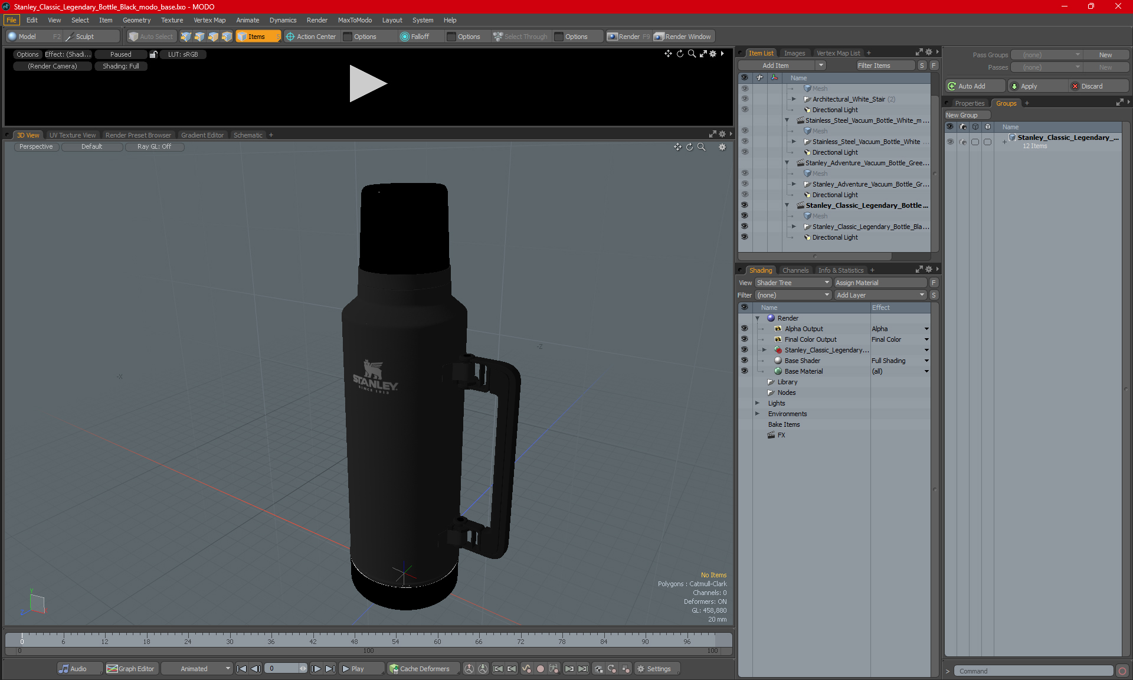Image resolution: width=1133 pixels, height=680 pixels.
Task: Open Action Center settings
Action: pos(311,37)
